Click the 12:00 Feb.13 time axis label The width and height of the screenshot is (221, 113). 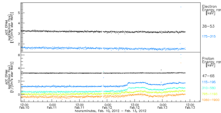tap(190, 106)
